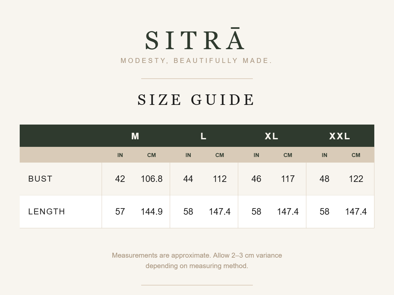Select bust value 46 inches
Screen dimensions: 394x295
[256, 179]
